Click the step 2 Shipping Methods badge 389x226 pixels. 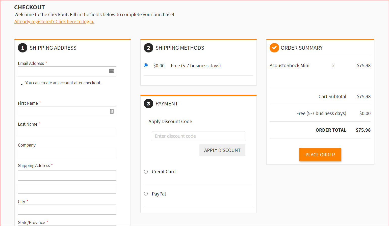click(148, 48)
